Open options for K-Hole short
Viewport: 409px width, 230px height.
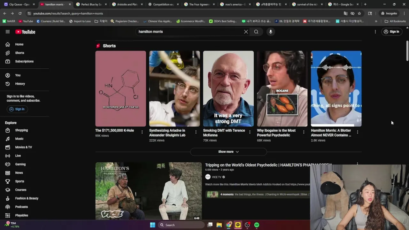click(142, 132)
